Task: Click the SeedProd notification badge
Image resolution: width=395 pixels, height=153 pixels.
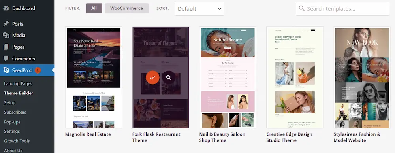Action: [x=38, y=70]
